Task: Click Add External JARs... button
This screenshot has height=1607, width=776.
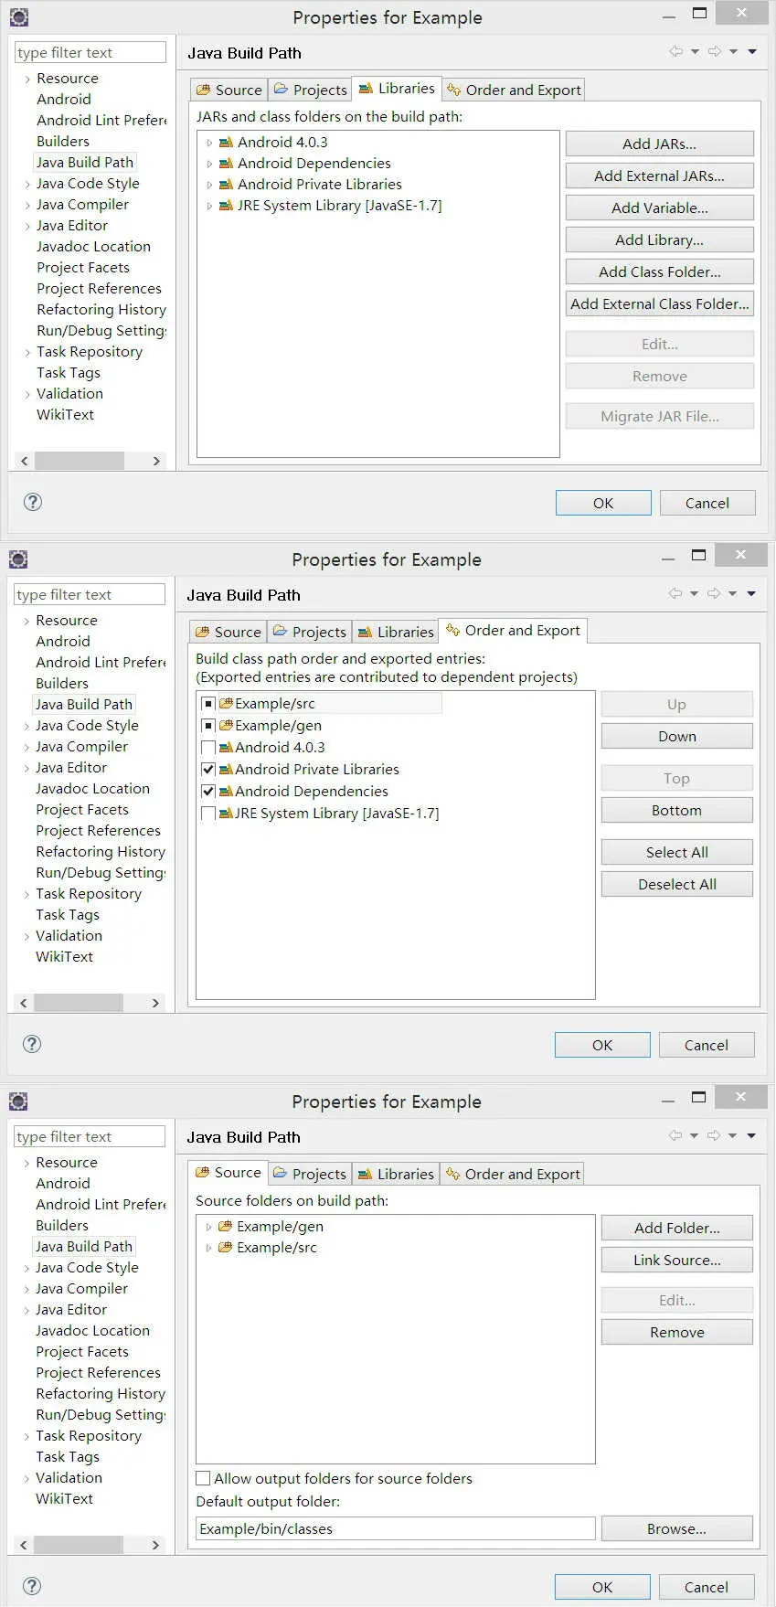Action: [x=659, y=176]
